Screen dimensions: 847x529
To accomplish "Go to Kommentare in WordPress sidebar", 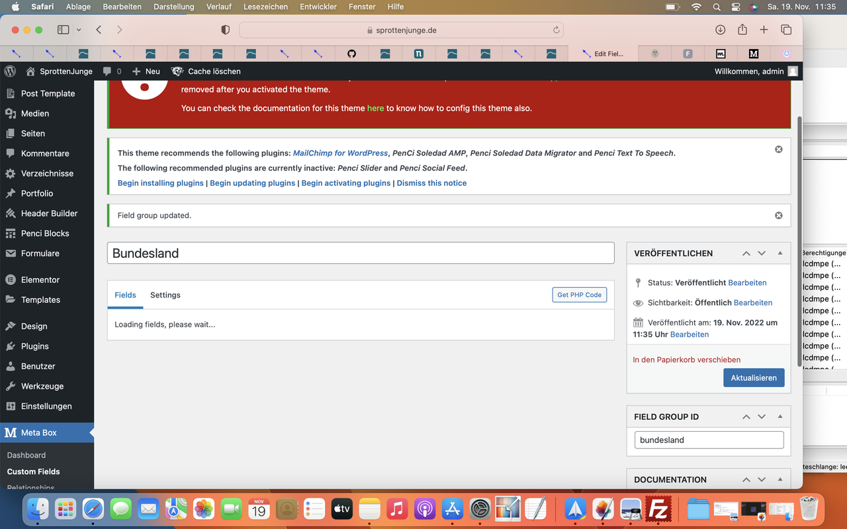I will pyautogui.click(x=45, y=153).
